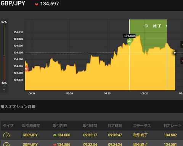Click the orange down-arrow trade marker on chart

point(26,68)
